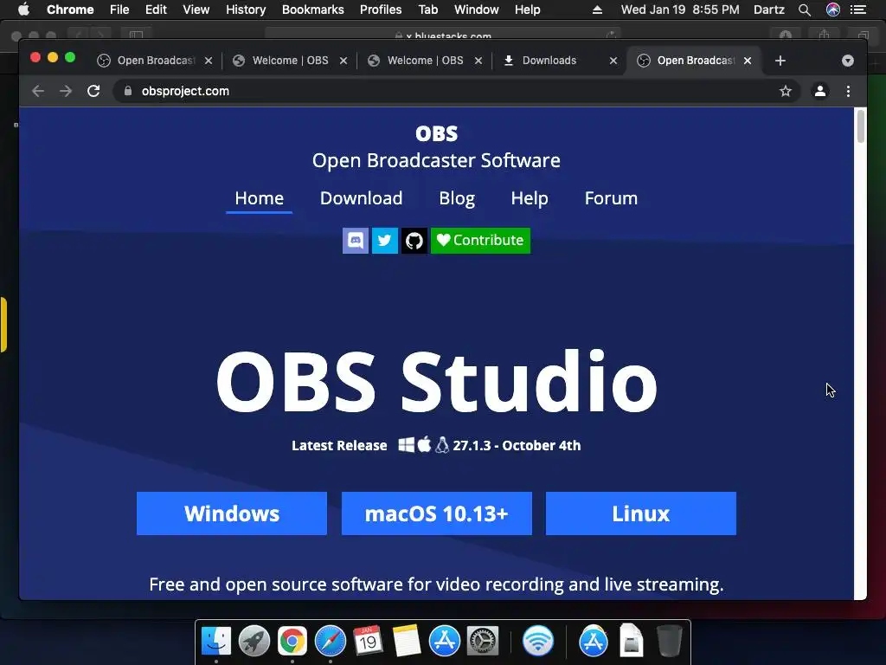Open the Wi-Fi app in the Dock
886x665 pixels.
tap(538, 642)
